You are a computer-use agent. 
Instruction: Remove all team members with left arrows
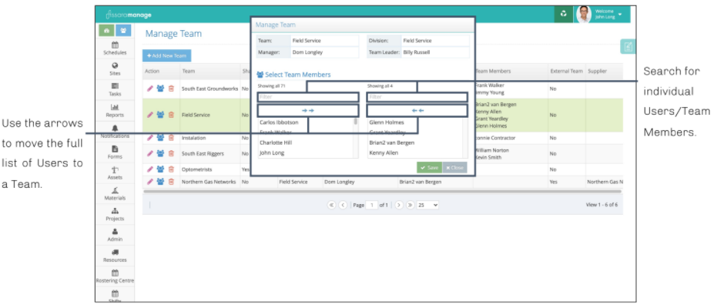click(417, 111)
